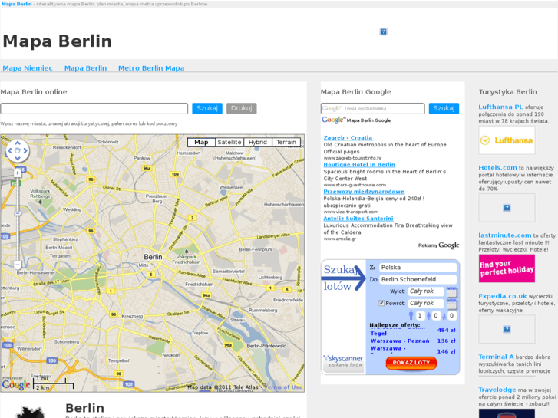Screen dimensions: 558x418
Task: Open the Tegel flight offer
Action: (x=378, y=334)
